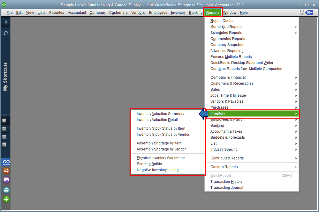The image size is (319, 212).
Task: Open the Employees menu
Action: tap(158, 12)
